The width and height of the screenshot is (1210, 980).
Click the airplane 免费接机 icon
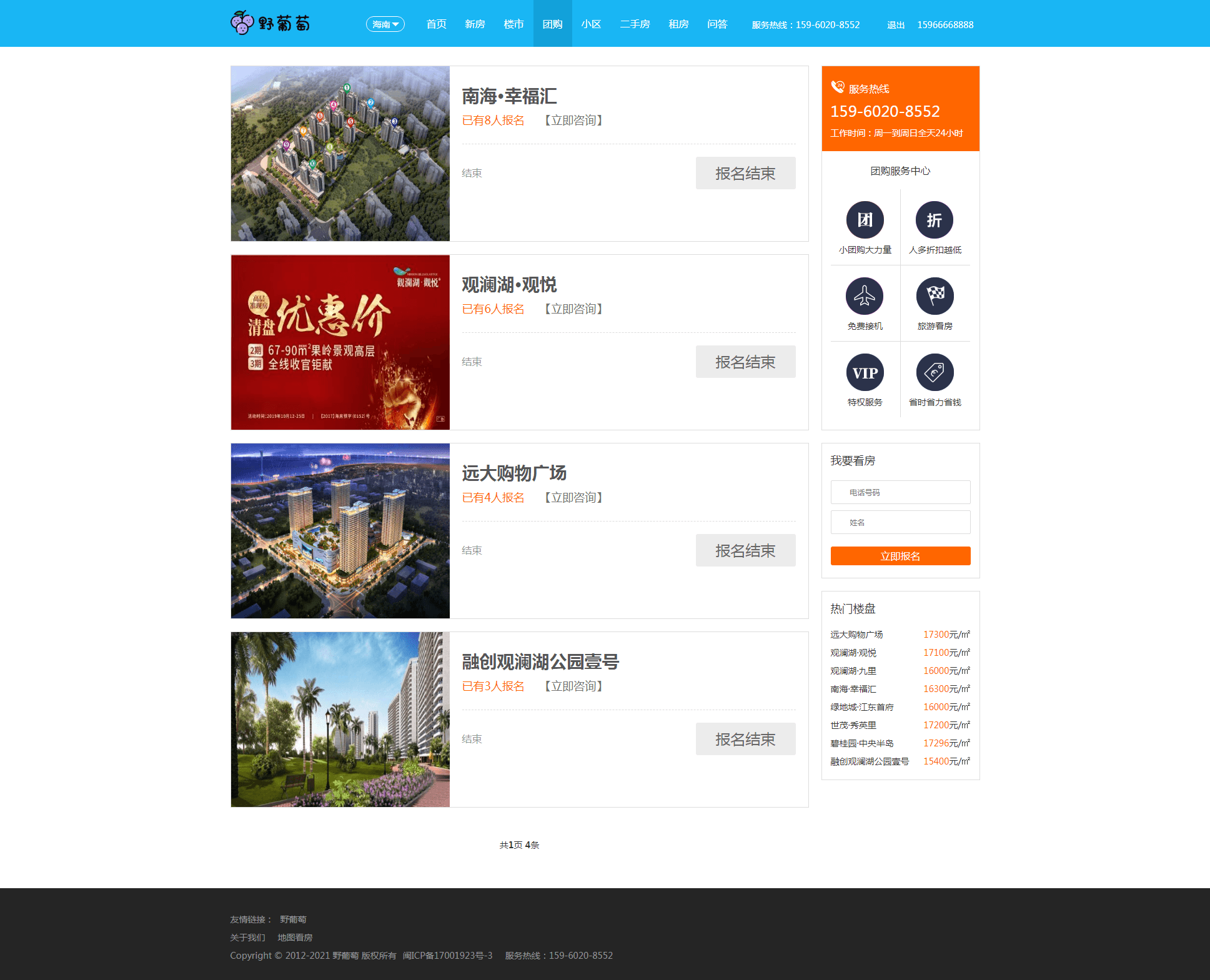(865, 296)
